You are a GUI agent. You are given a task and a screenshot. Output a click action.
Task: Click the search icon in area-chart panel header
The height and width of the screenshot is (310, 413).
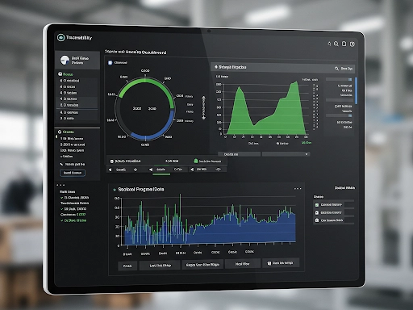click(x=336, y=69)
